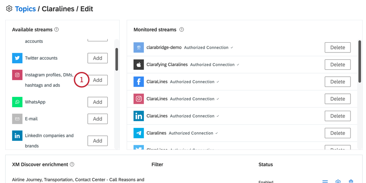Viewport: 366px width, 183px height.
Task: Click the Twitter accounts bird icon
Action: coord(17,58)
